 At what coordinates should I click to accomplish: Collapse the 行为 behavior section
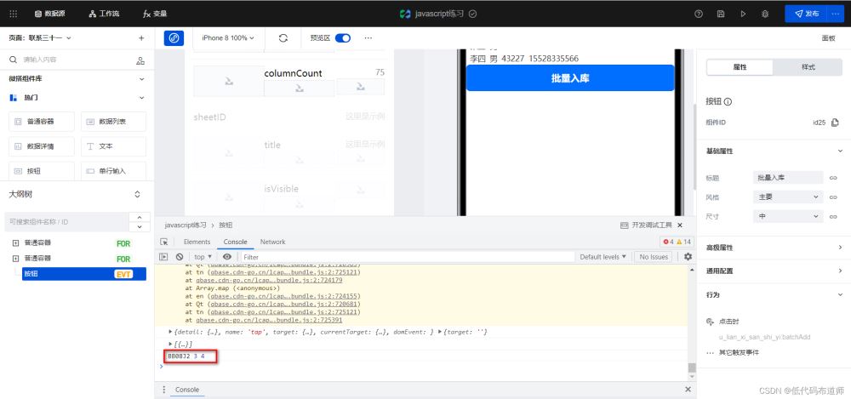pos(840,294)
